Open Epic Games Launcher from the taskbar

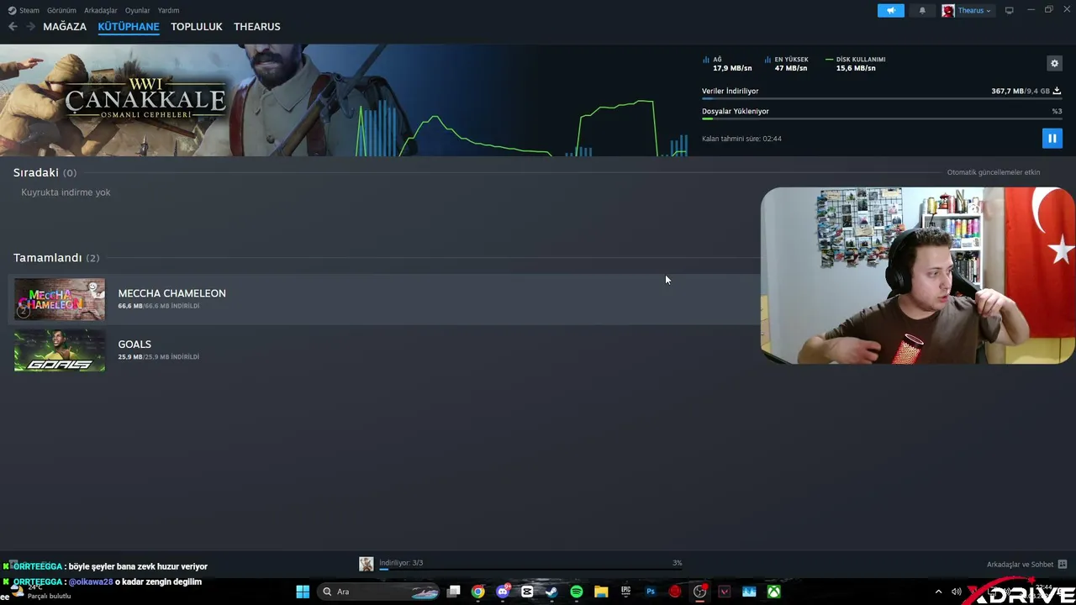tap(625, 592)
